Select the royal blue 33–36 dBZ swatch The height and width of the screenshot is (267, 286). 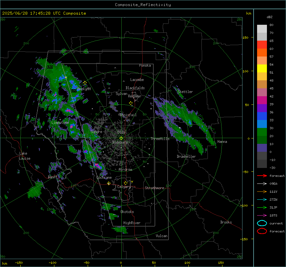click(262, 116)
